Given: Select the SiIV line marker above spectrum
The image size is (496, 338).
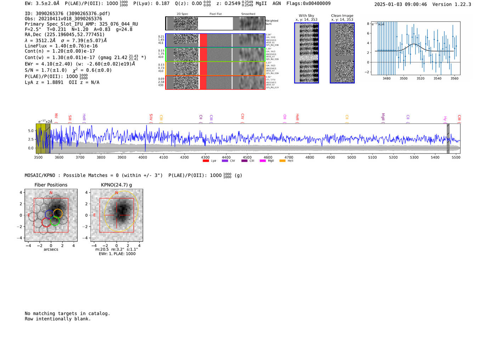Looking at the screenshot, I should point(151,118).
